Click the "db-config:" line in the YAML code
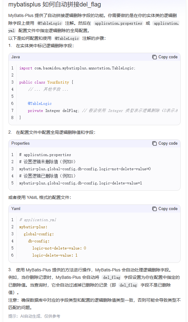 point(39,241)
